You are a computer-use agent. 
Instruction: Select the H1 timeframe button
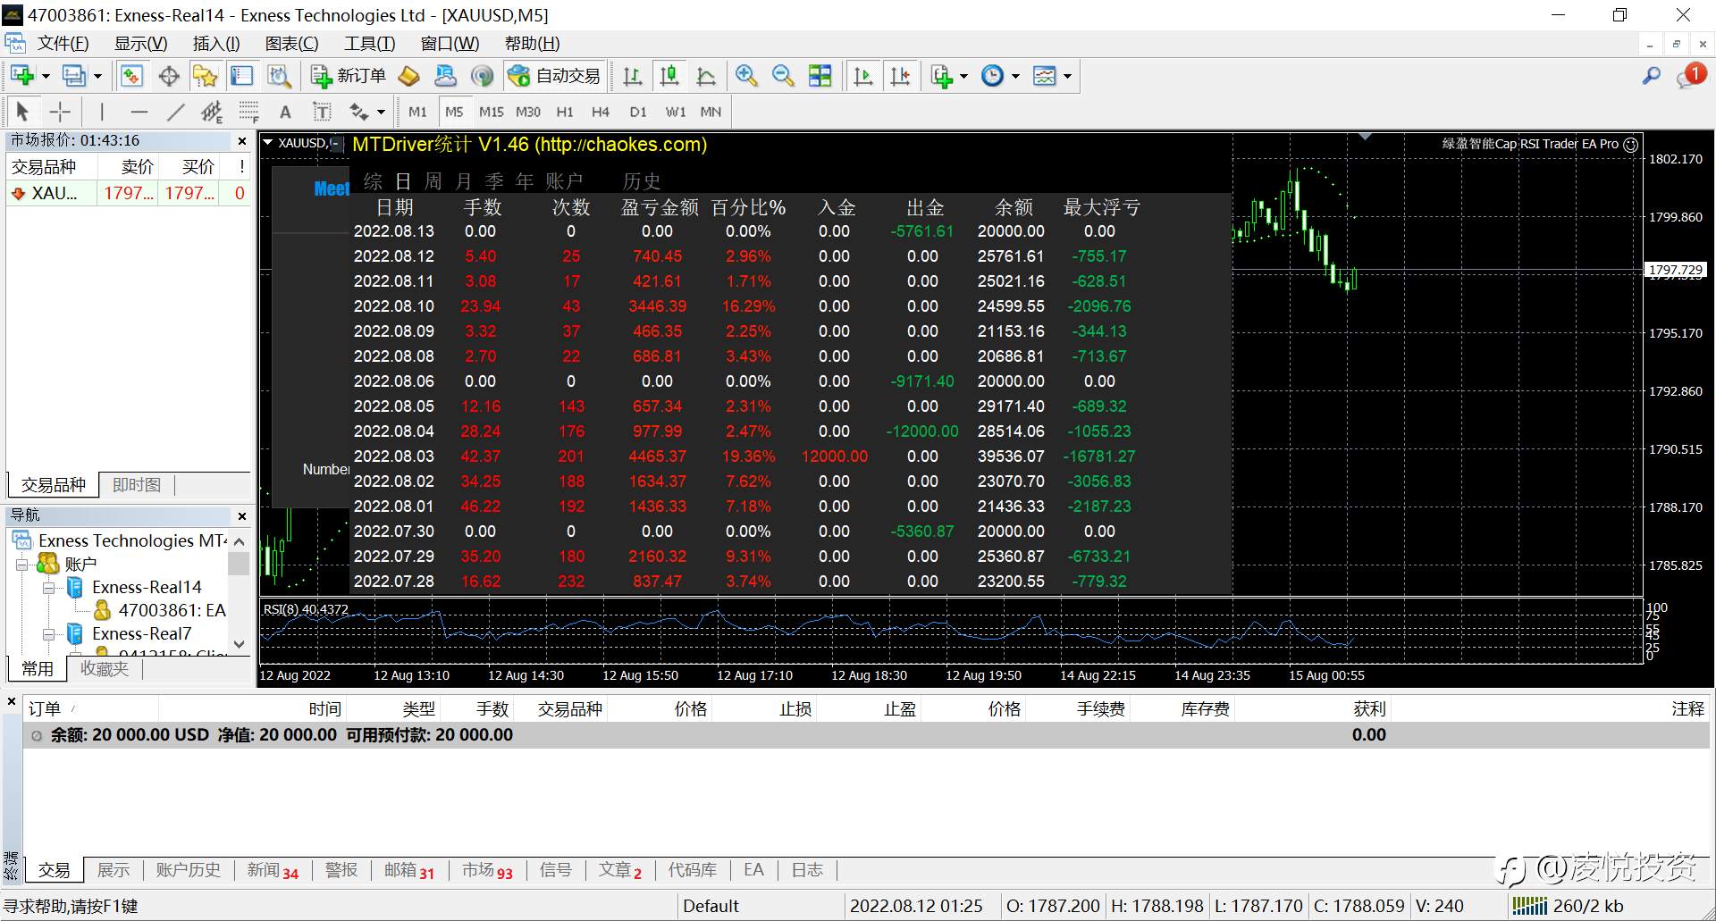tap(565, 112)
